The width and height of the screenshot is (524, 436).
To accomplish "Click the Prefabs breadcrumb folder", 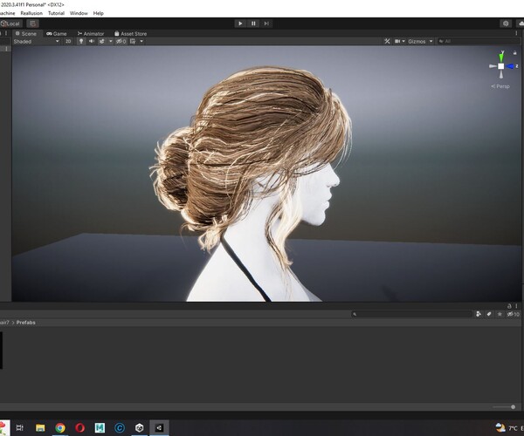I will 25,323.
